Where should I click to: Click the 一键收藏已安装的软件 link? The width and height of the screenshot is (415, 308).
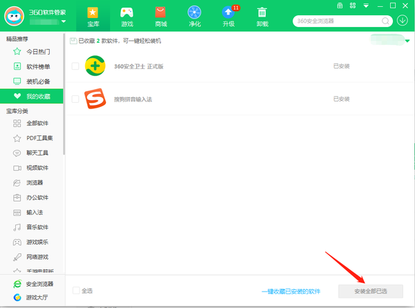click(291, 291)
